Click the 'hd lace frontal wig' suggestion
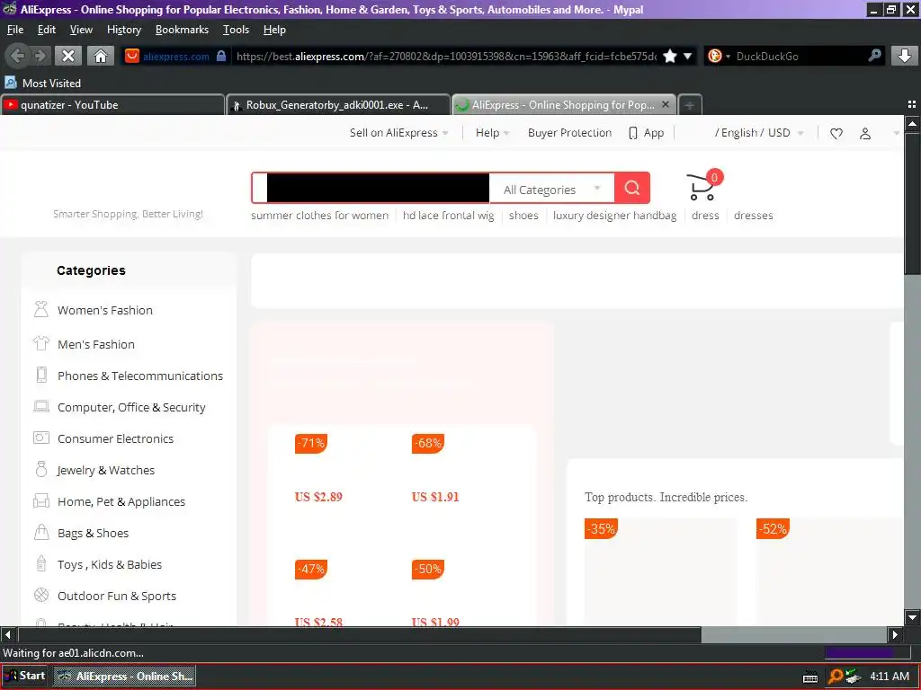921x690 pixels. point(448,216)
